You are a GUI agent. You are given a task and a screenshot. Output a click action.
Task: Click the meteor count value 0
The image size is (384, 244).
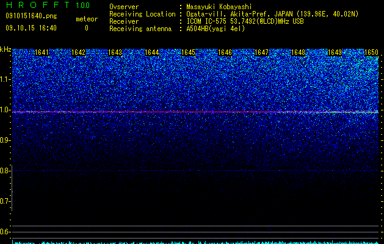[87, 28]
